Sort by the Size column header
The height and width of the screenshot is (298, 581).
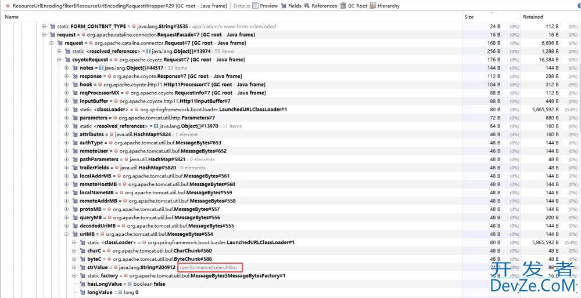[x=469, y=17]
